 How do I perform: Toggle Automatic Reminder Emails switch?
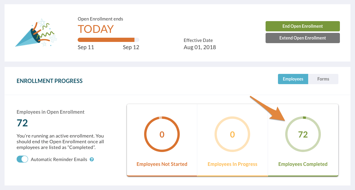pos(22,159)
